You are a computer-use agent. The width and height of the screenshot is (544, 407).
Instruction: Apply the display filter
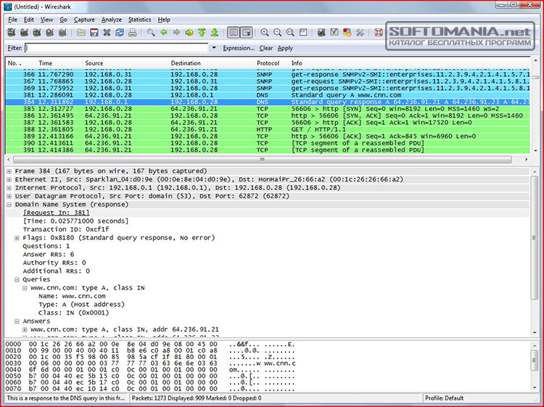pos(285,48)
